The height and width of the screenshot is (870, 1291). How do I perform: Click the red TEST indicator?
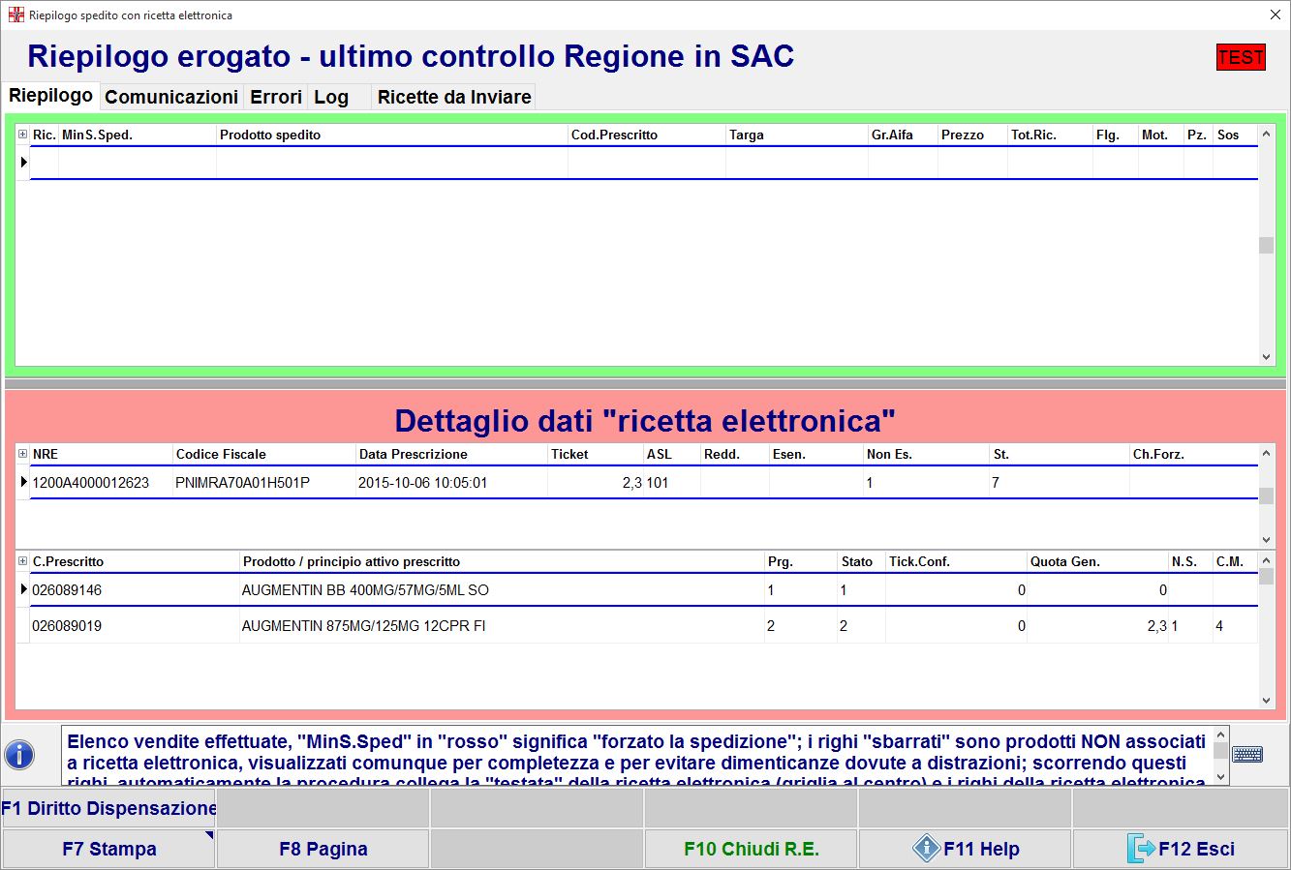click(x=1241, y=57)
